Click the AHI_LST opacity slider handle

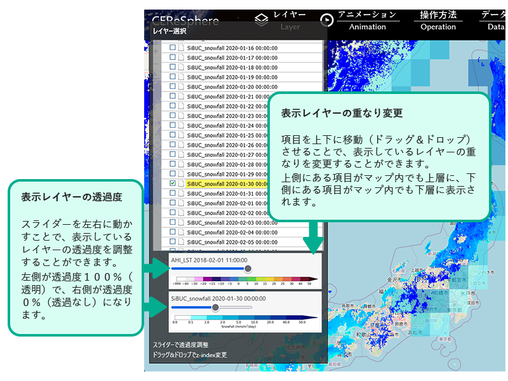tap(248, 269)
